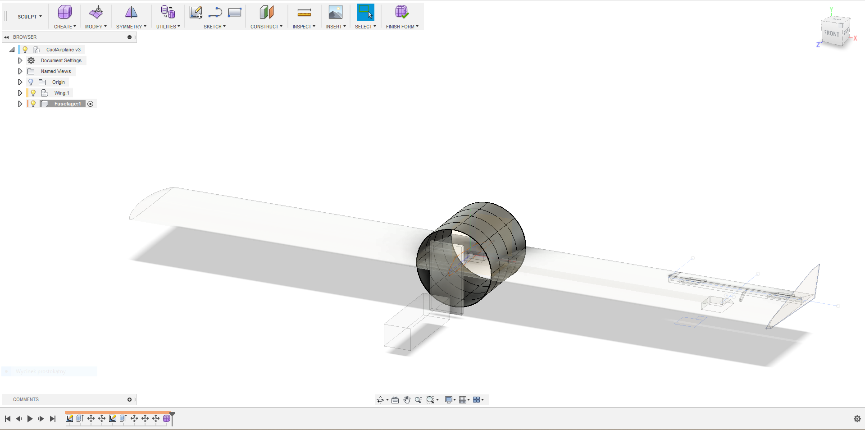Open the Zoom Window dropdown arrow
The width and height of the screenshot is (865, 430).
click(437, 400)
